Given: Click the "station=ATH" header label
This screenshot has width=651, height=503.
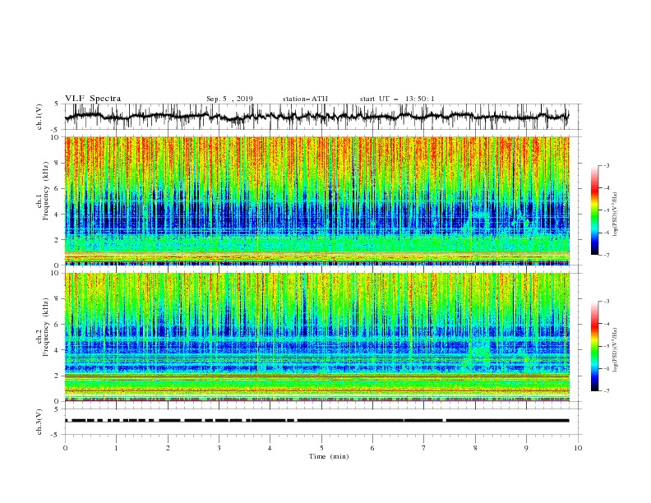Looking at the screenshot, I should pos(305,99).
